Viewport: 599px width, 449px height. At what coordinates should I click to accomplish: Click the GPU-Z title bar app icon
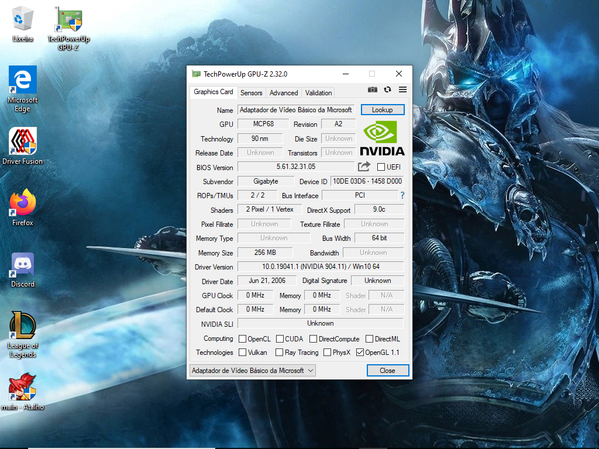197,74
